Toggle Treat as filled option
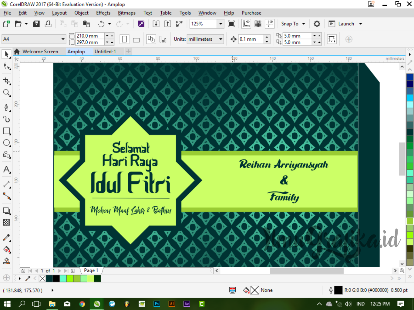 click(332, 39)
